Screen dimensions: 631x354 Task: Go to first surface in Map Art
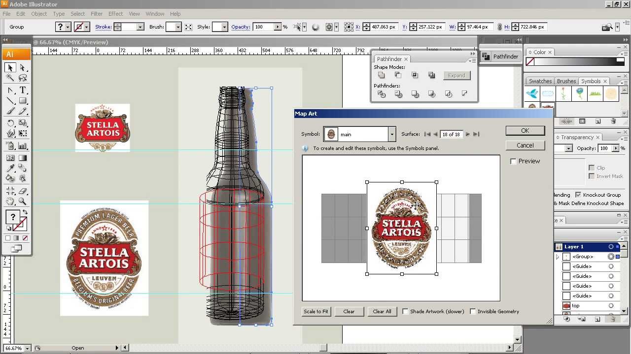pyautogui.click(x=427, y=134)
